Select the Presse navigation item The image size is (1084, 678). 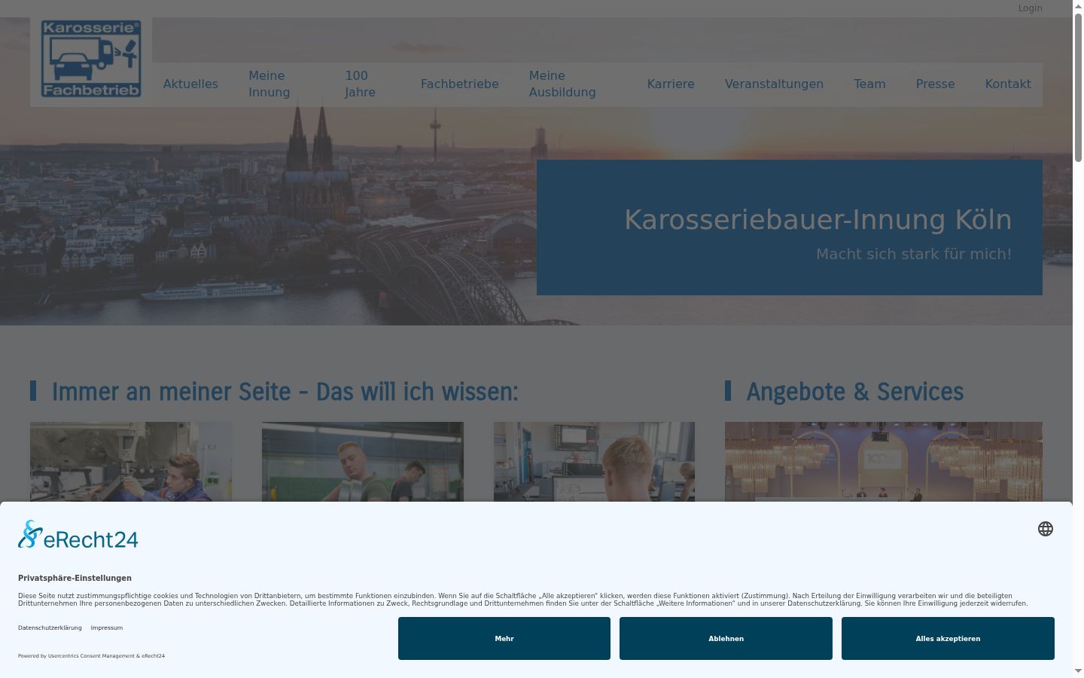(x=935, y=84)
